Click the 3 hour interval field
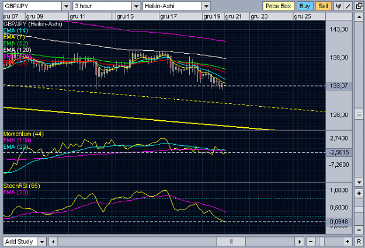 (102, 6)
